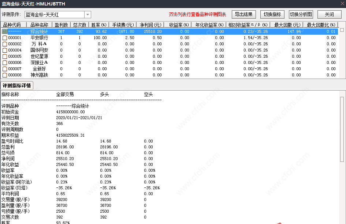Select stock name 平安银行
Screen dimensions: 346x224
click(x=39, y=38)
